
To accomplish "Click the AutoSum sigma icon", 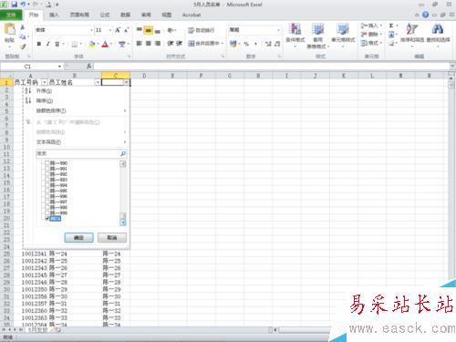I will tap(391, 26).
